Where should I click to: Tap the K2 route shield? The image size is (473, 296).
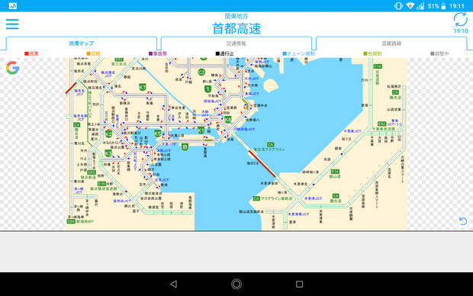pos(108,134)
